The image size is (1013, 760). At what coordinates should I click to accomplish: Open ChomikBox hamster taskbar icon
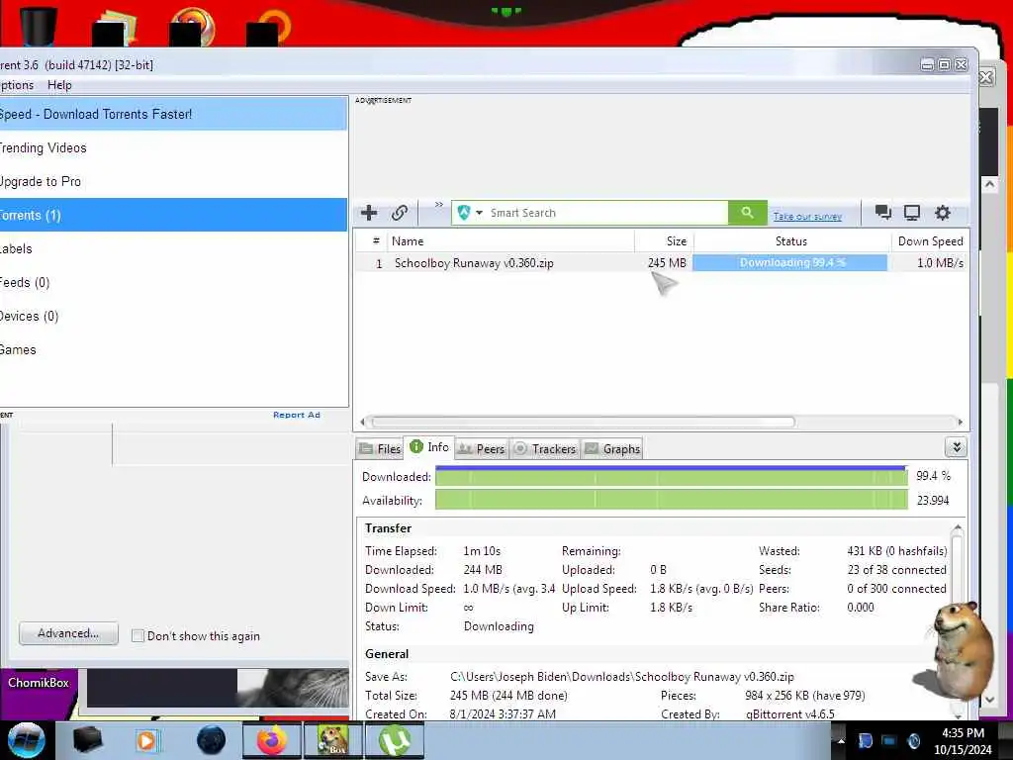333,740
